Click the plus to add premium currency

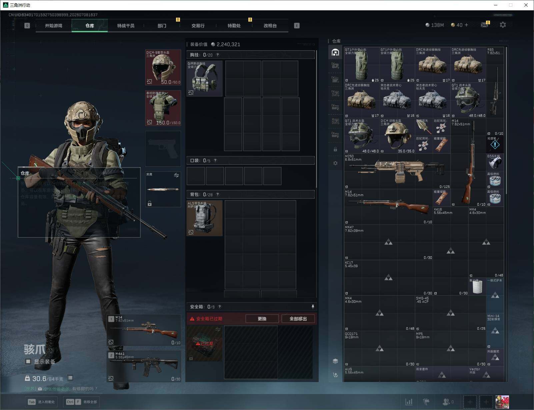[x=466, y=25]
